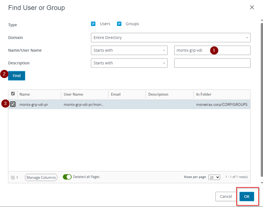The image size is (263, 207).
Task: Toggle the Deselect all Pages switch
Action: [x=67, y=177]
